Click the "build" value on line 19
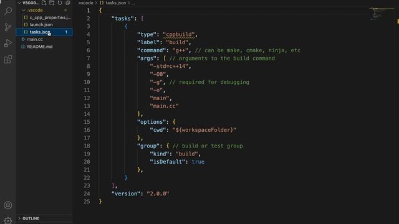This screenshot has height=224, width=399. [186, 154]
